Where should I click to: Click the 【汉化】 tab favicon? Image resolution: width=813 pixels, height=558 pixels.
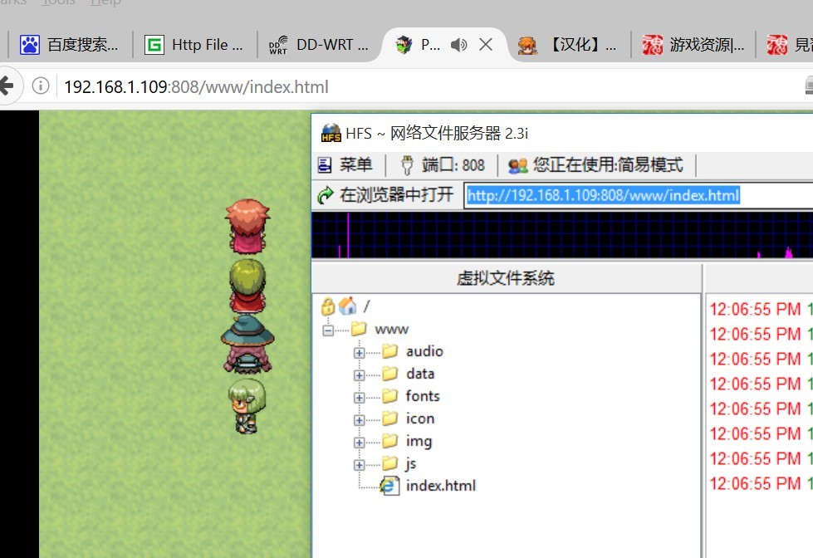tap(527, 45)
